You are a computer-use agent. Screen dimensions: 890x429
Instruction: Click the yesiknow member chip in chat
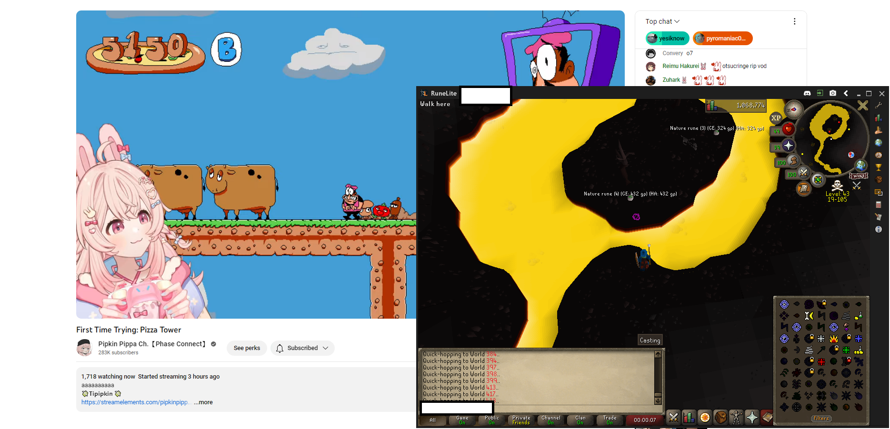pos(667,39)
